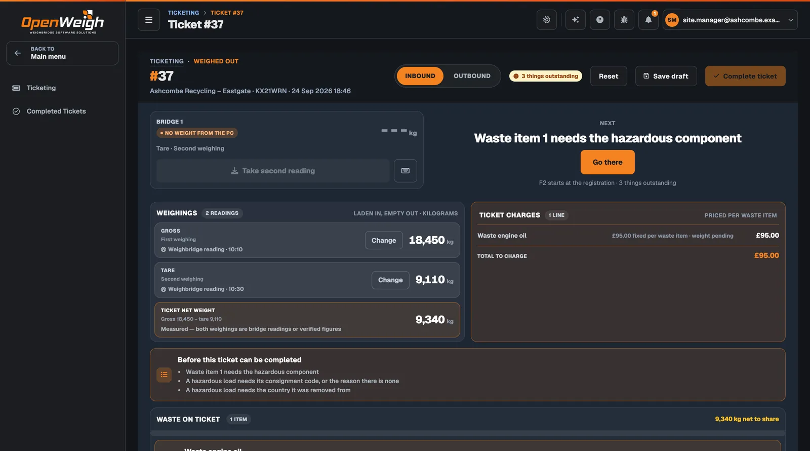Click the 1 LINE badge in Ticket Charges
Image resolution: width=810 pixels, height=451 pixels.
coord(556,215)
